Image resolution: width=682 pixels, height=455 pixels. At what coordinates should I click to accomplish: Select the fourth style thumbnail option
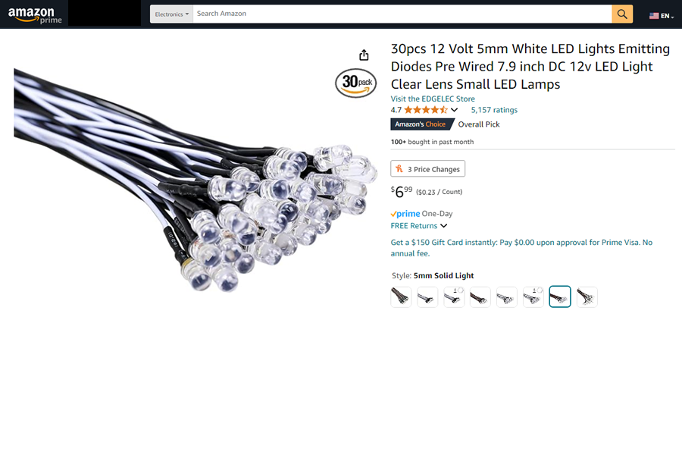pos(480,297)
